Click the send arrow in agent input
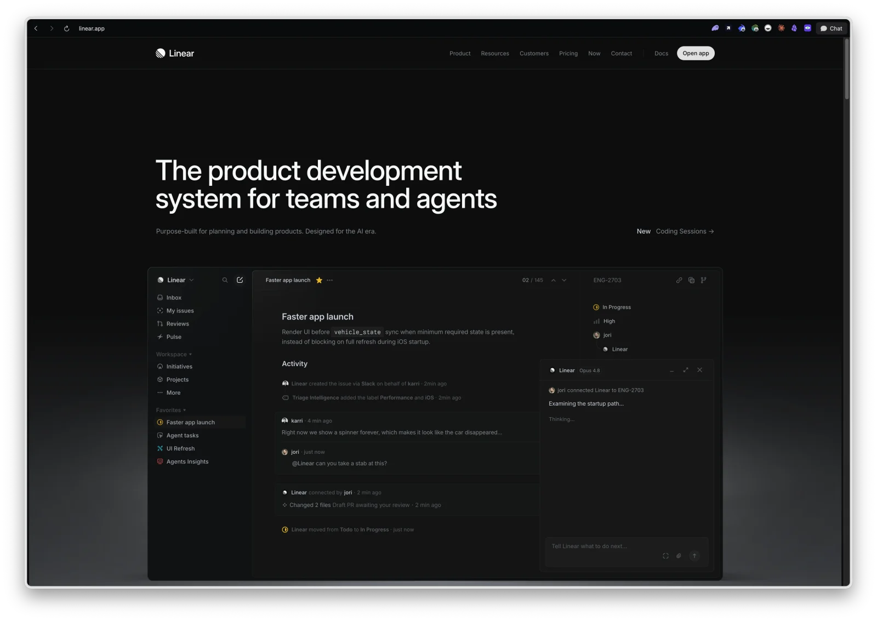 pyautogui.click(x=694, y=556)
